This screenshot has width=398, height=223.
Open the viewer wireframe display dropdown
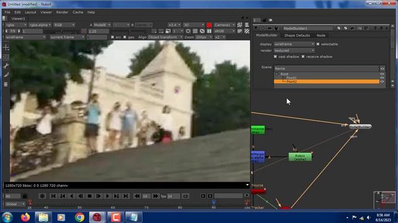25,37
